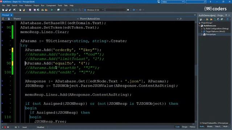Click the Insert mode indicator in status bar

point(25,127)
